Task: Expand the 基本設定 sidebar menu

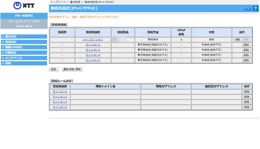Action: click(24, 36)
